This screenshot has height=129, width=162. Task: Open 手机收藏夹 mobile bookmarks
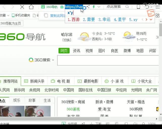click(x=21, y=15)
